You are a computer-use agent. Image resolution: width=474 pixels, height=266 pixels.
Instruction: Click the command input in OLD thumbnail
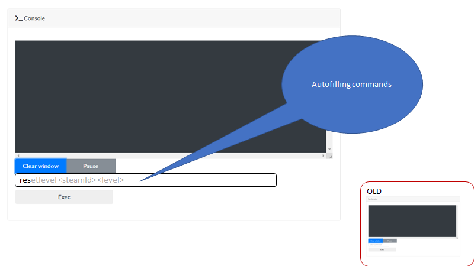379,245
